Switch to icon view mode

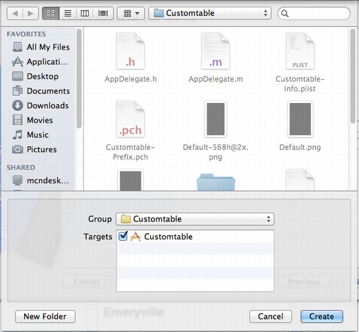[x=51, y=13]
